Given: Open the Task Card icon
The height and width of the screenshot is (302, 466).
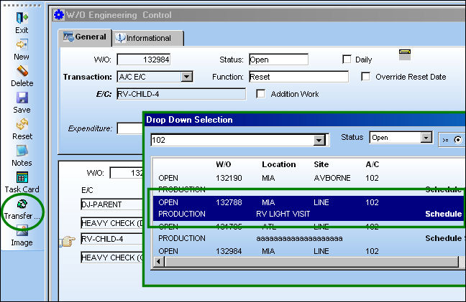Looking at the screenshot, I should [x=22, y=177].
